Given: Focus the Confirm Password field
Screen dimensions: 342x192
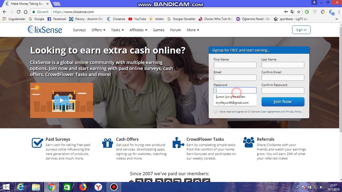Looking at the screenshot, I should [283, 90].
